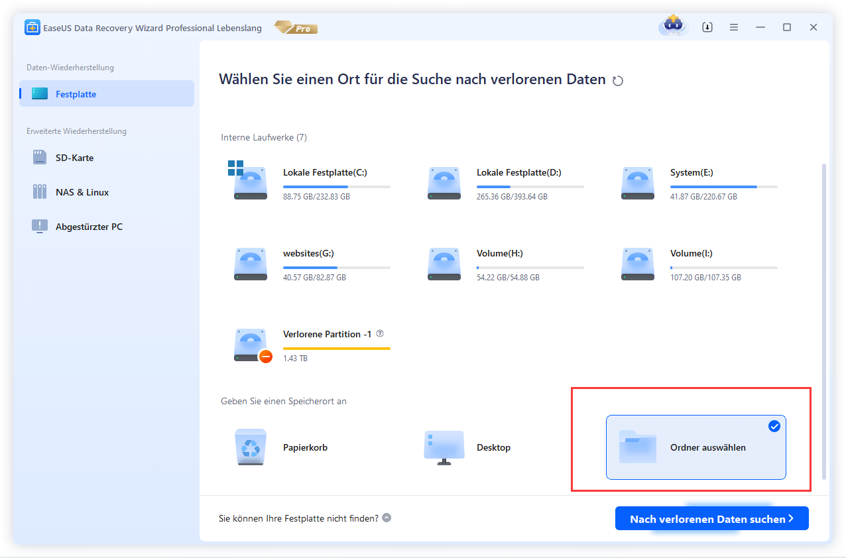The width and height of the screenshot is (846, 558).
Task: Click the Lokale Festplatte(C:) usage bar
Action: pyautogui.click(x=337, y=187)
